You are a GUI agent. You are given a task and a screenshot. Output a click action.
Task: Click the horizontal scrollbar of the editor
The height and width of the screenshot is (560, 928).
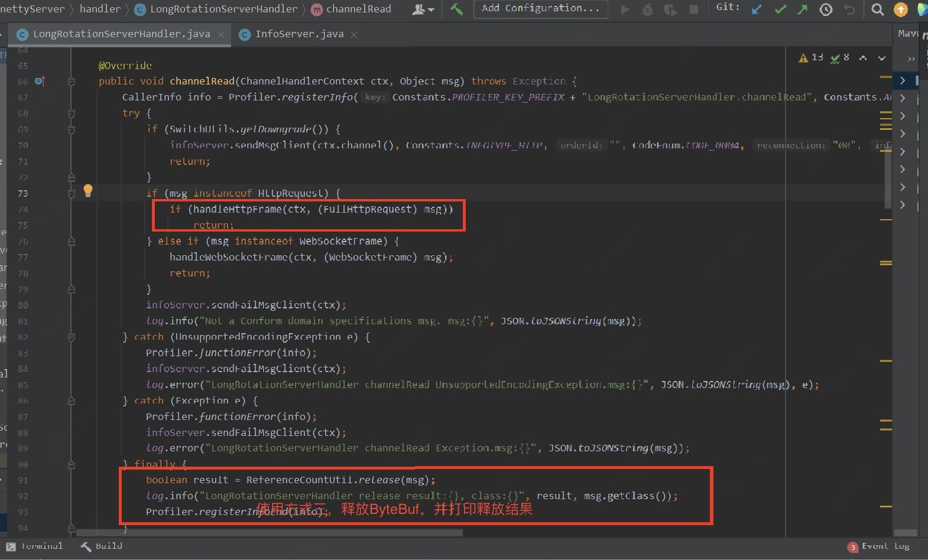point(269,532)
